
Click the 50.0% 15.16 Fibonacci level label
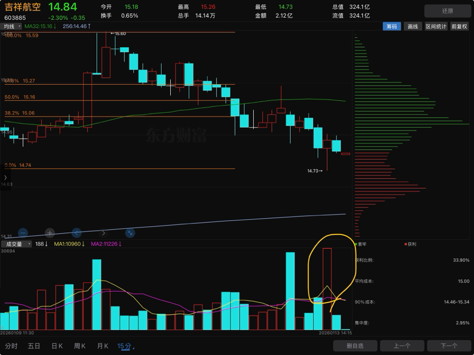click(x=19, y=97)
